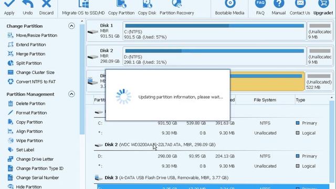336x189 pixels.
Task: Open the Manual help
Action: coord(279,8)
